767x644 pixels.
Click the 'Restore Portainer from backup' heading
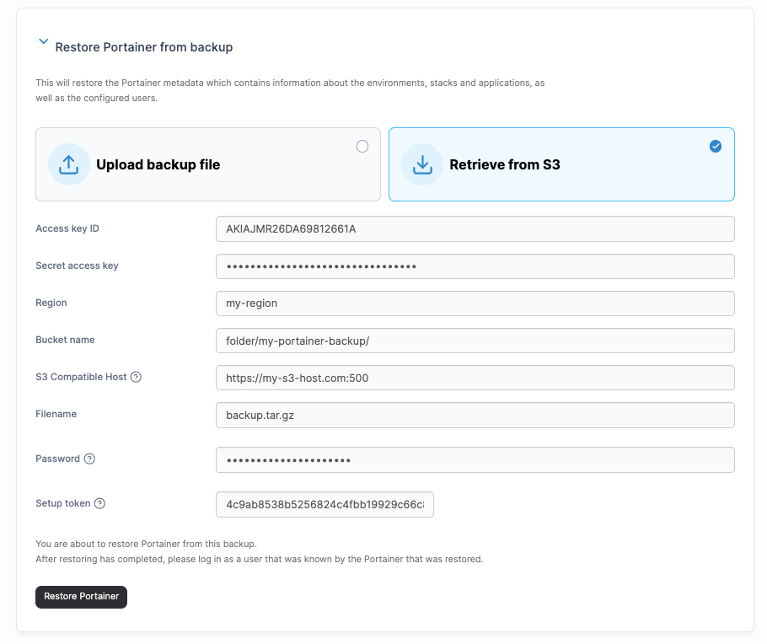144,47
